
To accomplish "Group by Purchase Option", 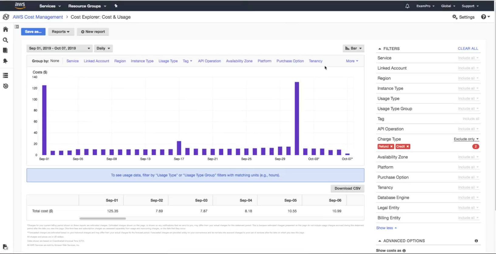I will pyautogui.click(x=290, y=61).
